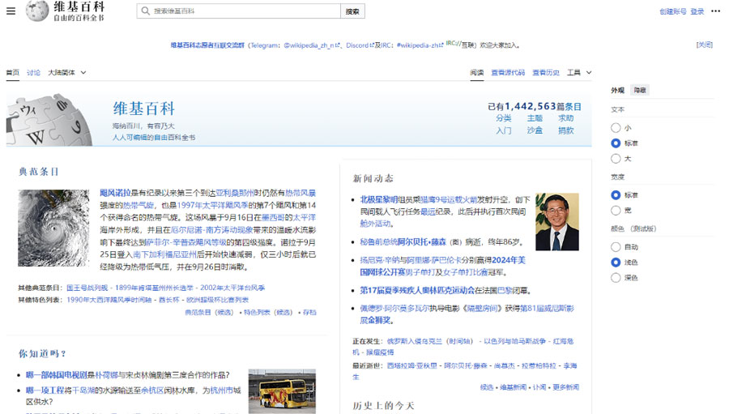
Task: Open the three-dot more options menu
Action: click(715, 11)
